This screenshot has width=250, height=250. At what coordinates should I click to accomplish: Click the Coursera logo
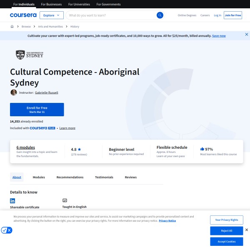click(x=23, y=15)
